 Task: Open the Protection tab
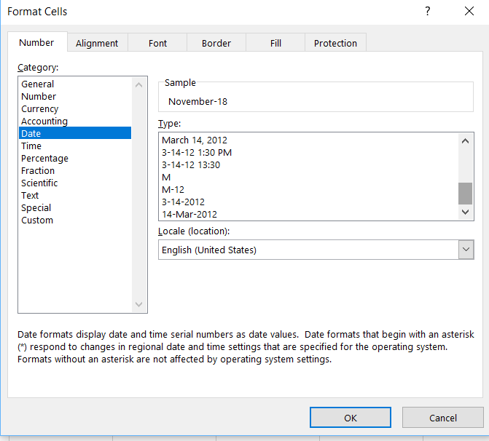point(335,43)
